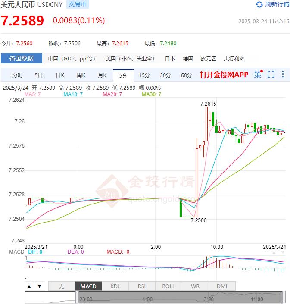Click the MACD: -0 value label

(x=118, y=252)
